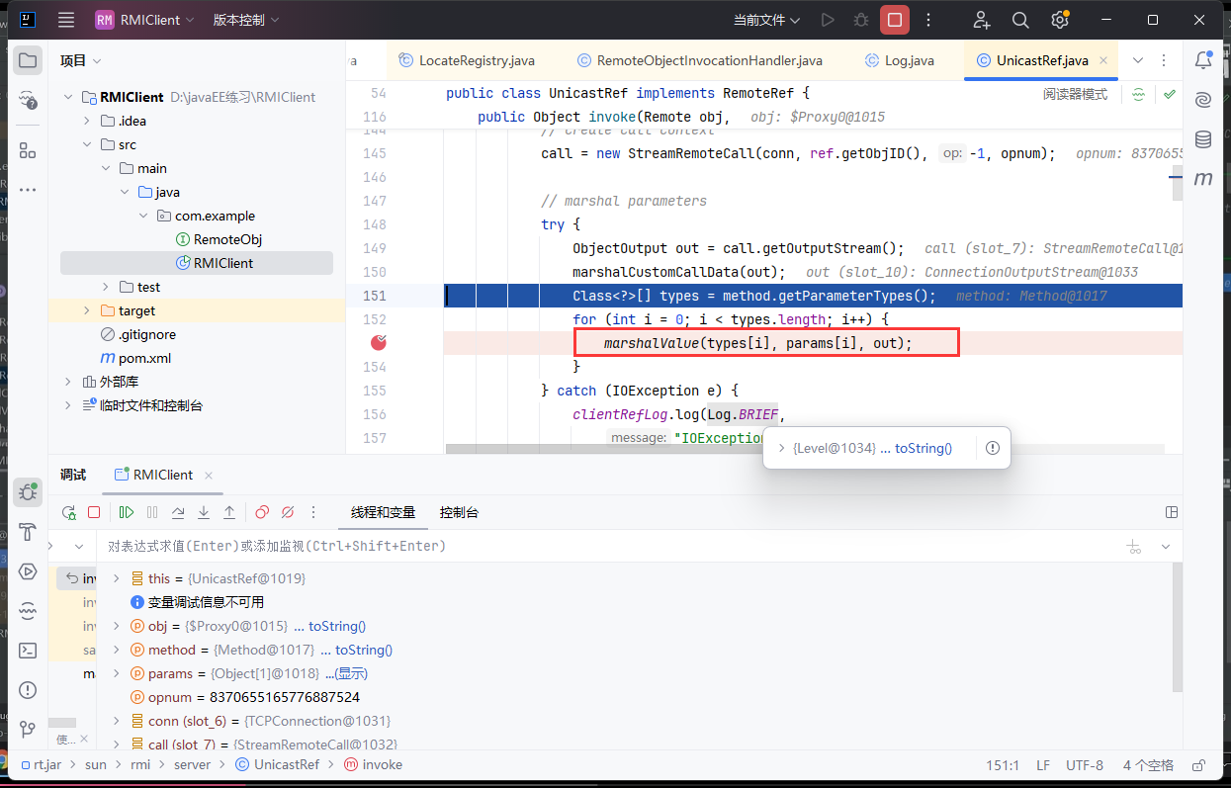Screen dimensions: 1231x788
Task: Click the Rerun debug session icon
Action: (x=68, y=512)
